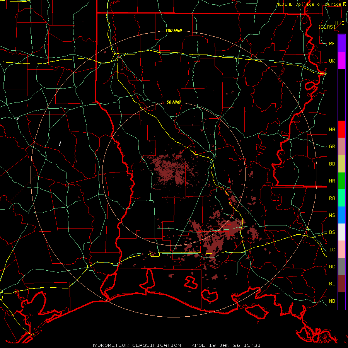This screenshot has width=348, height=348.
Task: Click the [CLAS] legend header
Action: click(x=327, y=27)
